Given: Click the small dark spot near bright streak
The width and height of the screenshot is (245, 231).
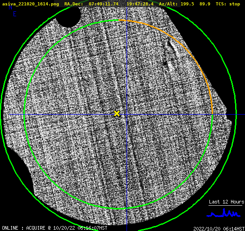Looking at the screenshot, I should pos(165,63).
